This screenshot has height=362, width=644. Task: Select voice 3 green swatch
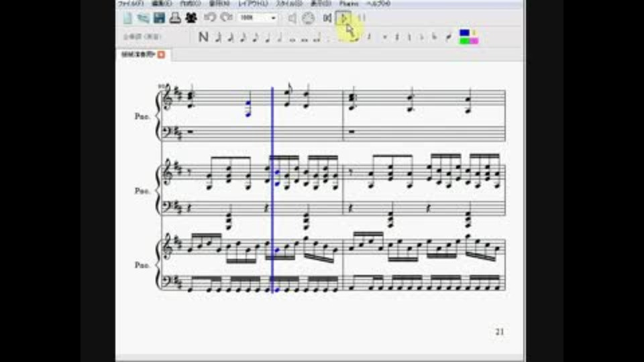[x=464, y=41]
